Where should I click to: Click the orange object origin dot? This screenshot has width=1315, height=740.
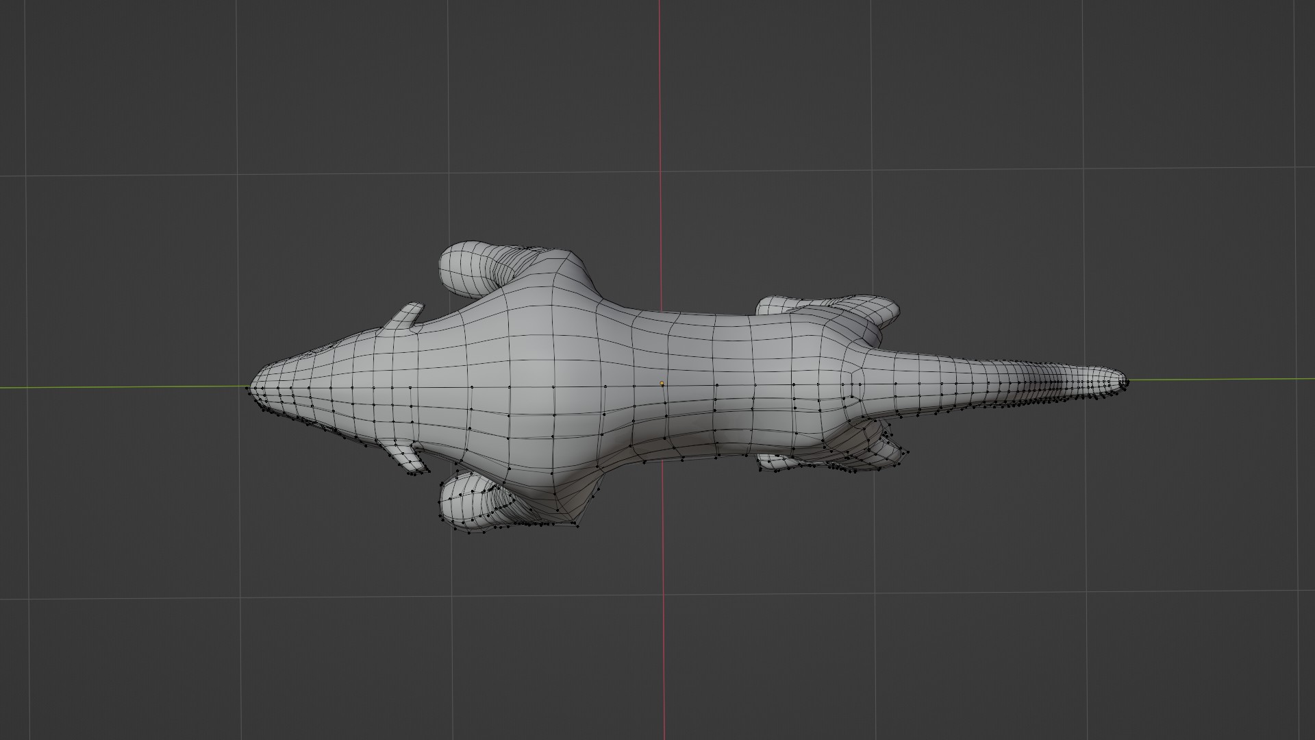point(662,384)
